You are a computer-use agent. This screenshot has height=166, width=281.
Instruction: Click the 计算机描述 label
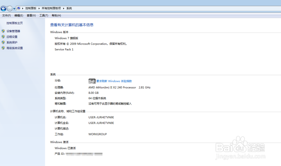tap(62, 129)
